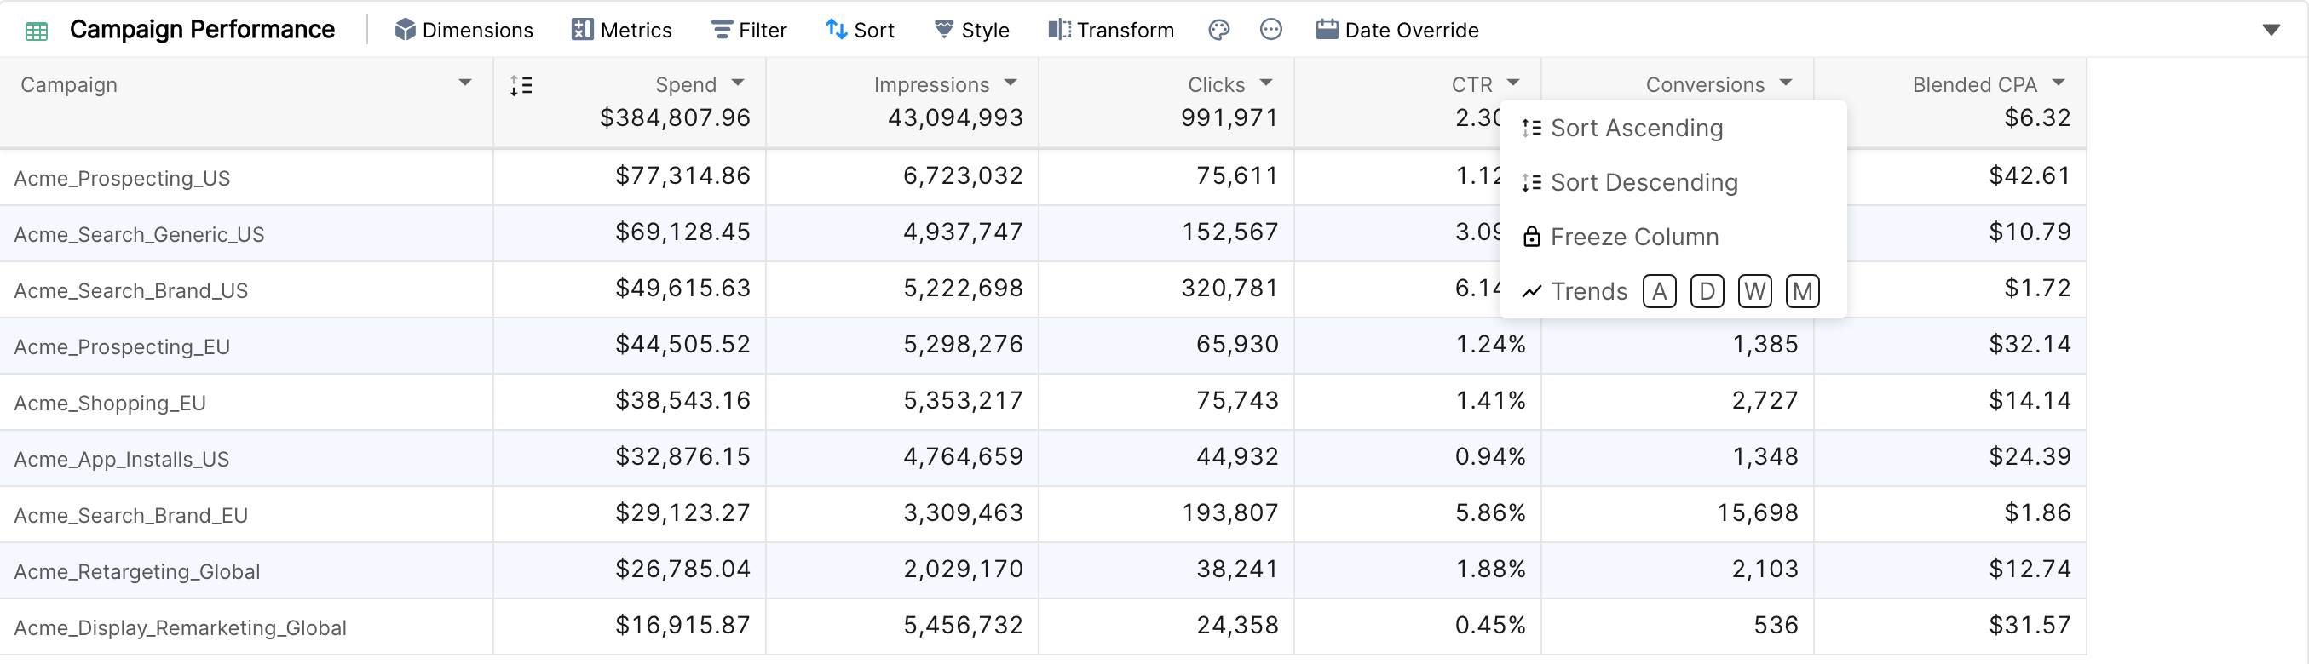Select the Acme_App_Installs_US campaign
This screenshot has width=2309, height=664.
coord(122,460)
